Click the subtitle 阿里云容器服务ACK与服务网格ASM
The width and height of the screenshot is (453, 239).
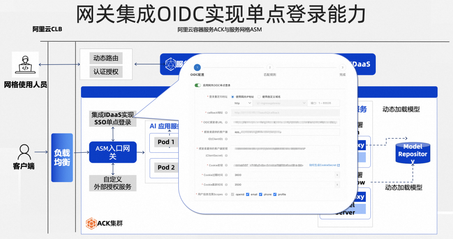pos(219,29)
